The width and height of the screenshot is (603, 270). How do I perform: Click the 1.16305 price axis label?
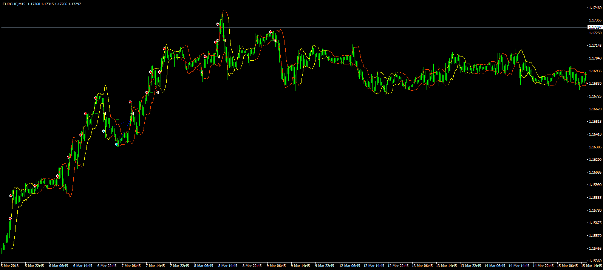pos(595,147)
